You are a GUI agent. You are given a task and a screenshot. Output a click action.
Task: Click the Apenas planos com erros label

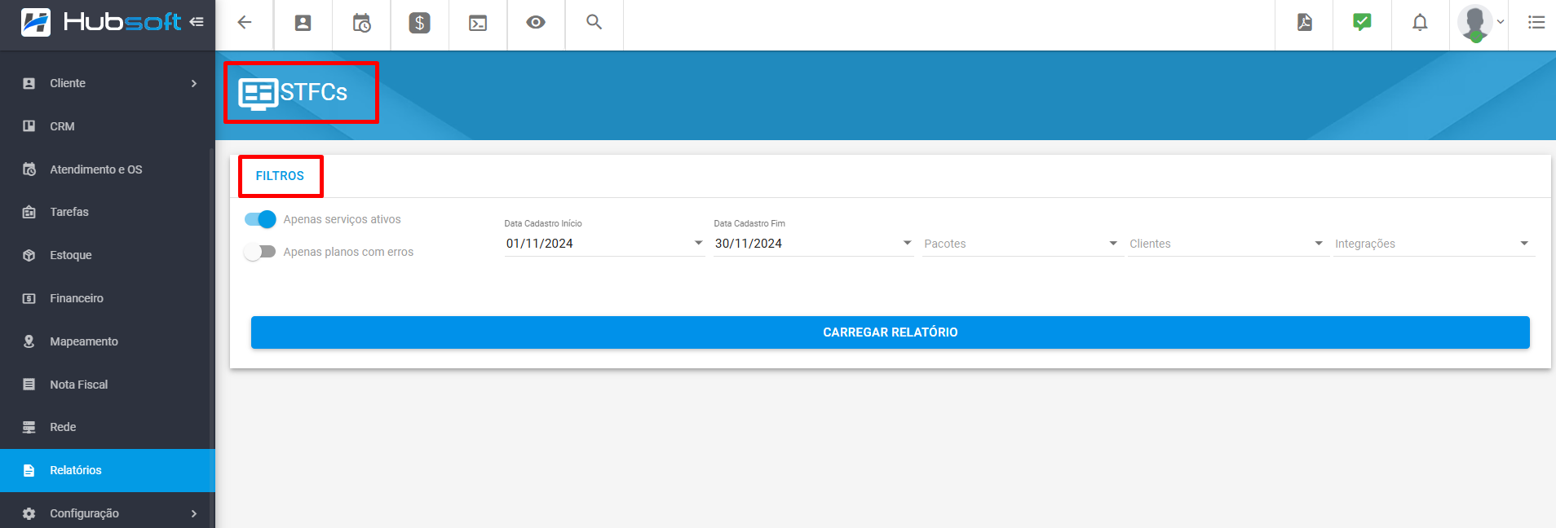(x=348, y=252)
